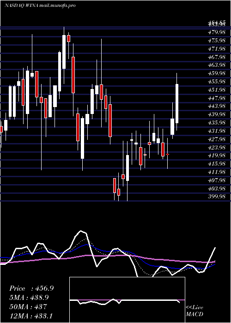Image resolution: width=231 pixels, height=323 pixels.
Task: Click the <<Live MACD label
Action: coord(195,311)
